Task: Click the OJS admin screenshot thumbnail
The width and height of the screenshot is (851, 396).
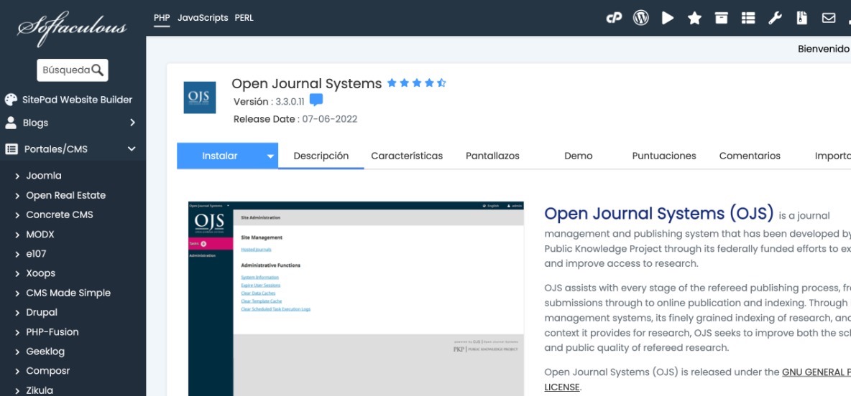Action: [x=356, y=298]
